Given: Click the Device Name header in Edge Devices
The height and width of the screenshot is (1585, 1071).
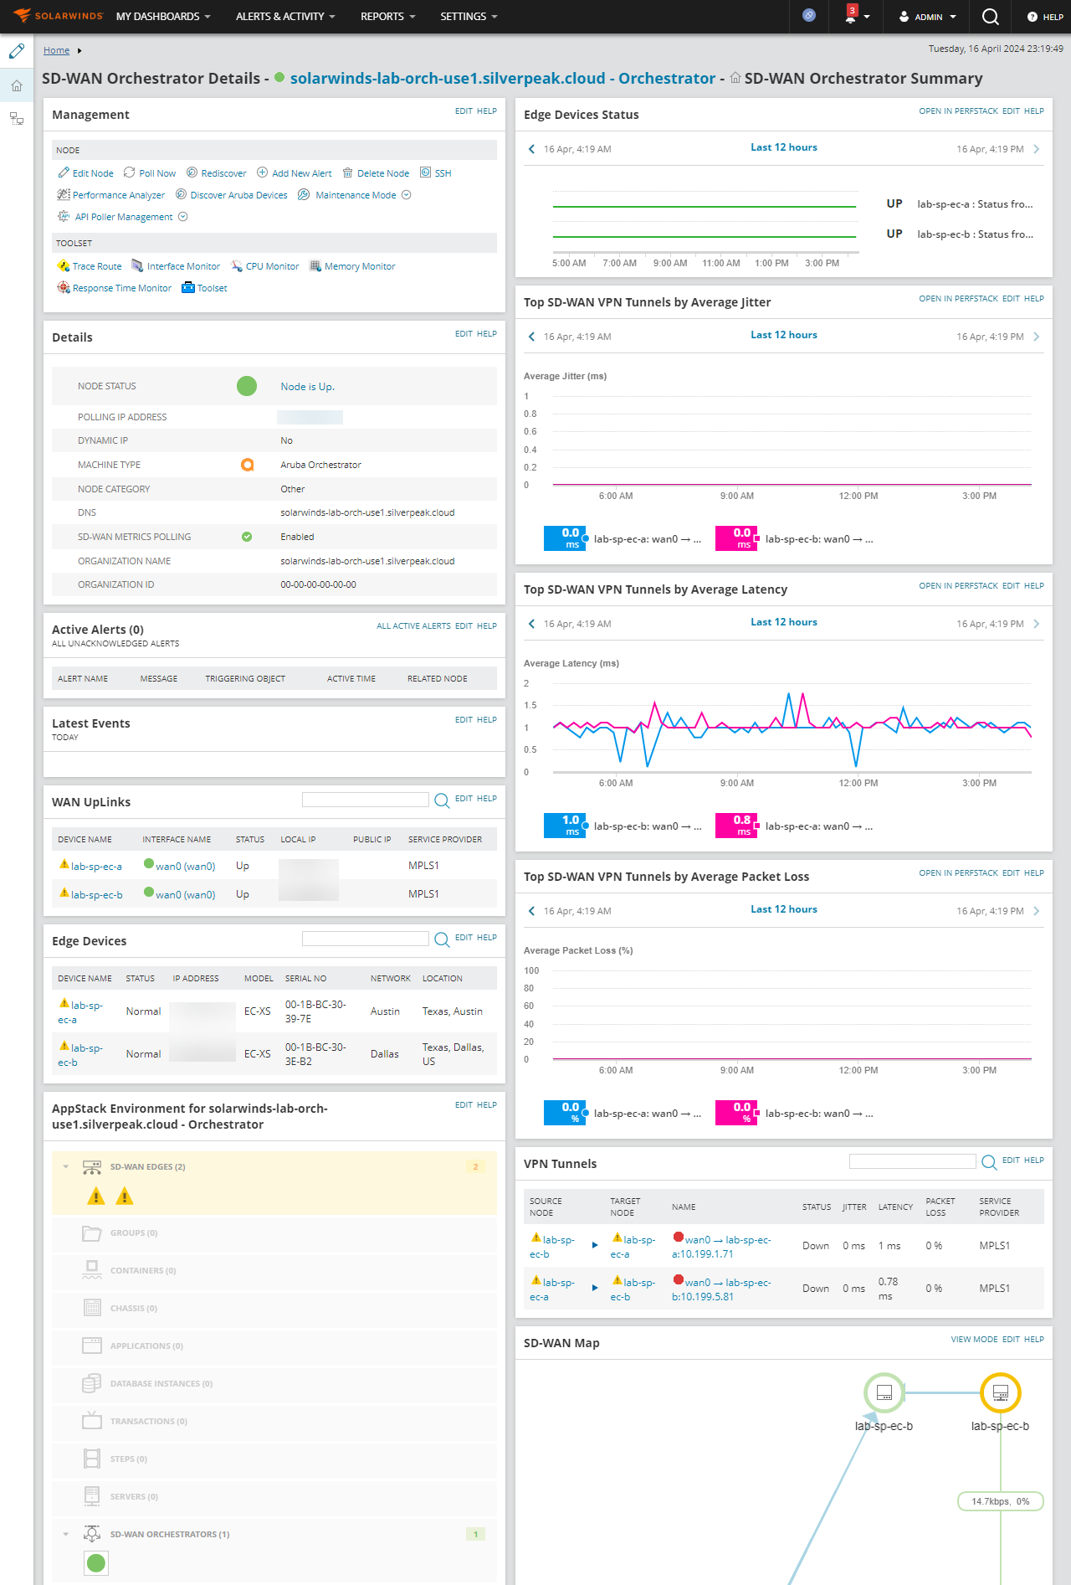Looking at the screenshot, I should tap(85, 978).
